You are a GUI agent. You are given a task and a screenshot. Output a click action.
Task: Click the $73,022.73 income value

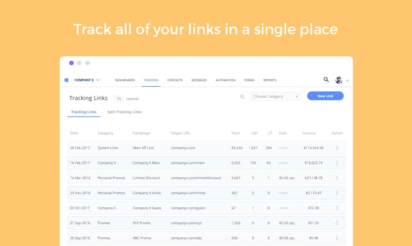pos(313,163)
